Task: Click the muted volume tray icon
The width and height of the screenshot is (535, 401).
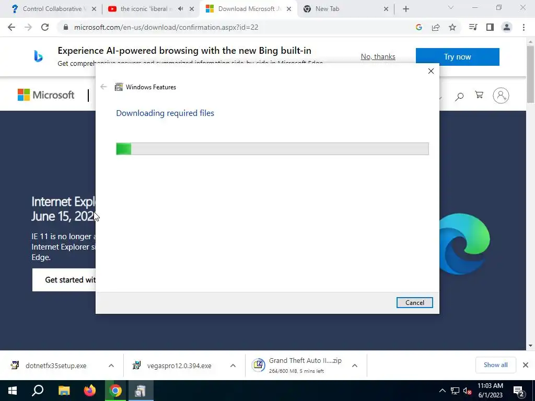Action: pyautogui.click(x=468, y=391)
